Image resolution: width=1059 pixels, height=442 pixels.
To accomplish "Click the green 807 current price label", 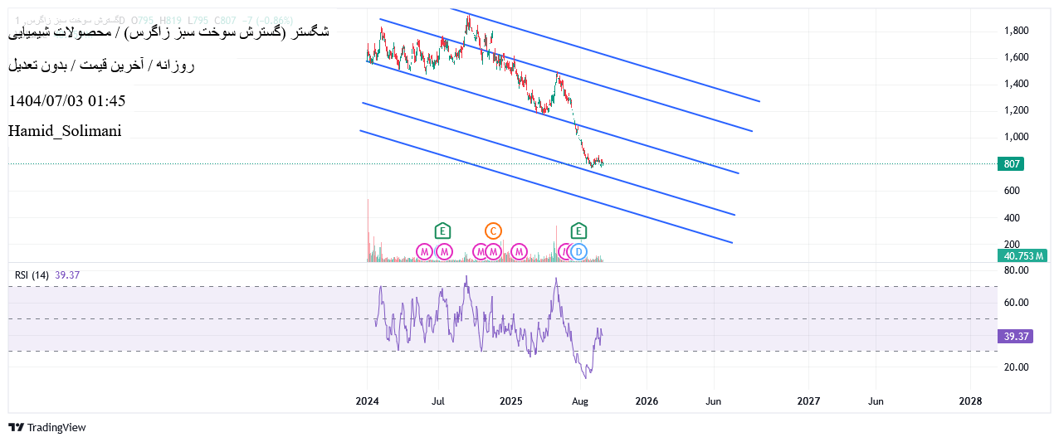I will [1011, 164].
